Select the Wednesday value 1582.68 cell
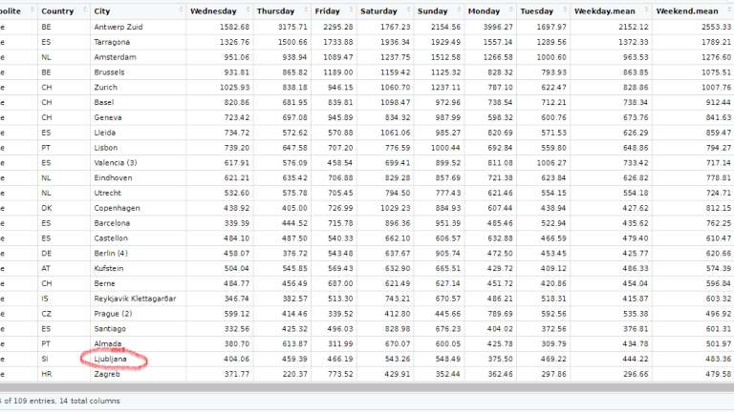734x412 pixels. click(229, 27)
